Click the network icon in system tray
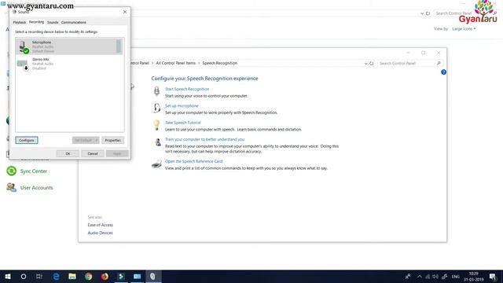 pos(428,277)
